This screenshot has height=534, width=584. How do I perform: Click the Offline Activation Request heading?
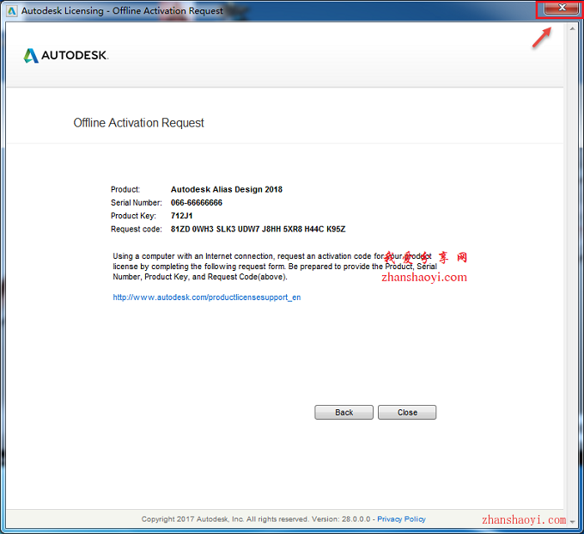[x=138, y=123]
